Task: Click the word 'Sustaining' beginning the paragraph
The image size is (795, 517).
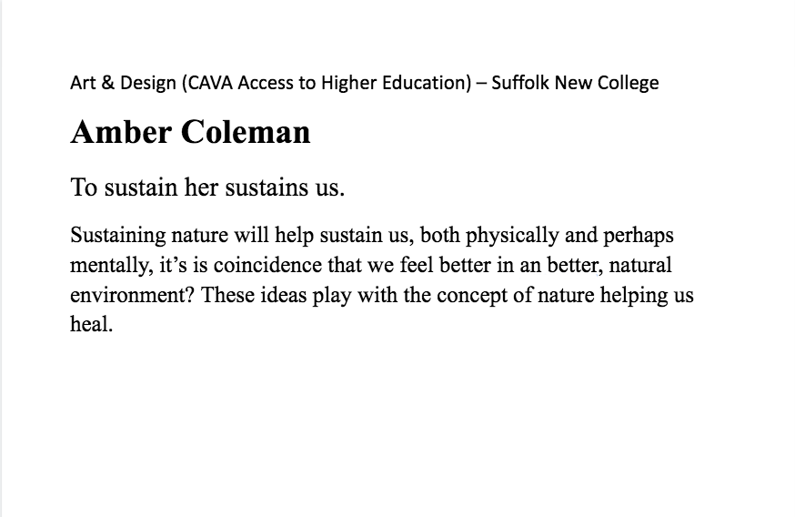Action: coord(117,236)
